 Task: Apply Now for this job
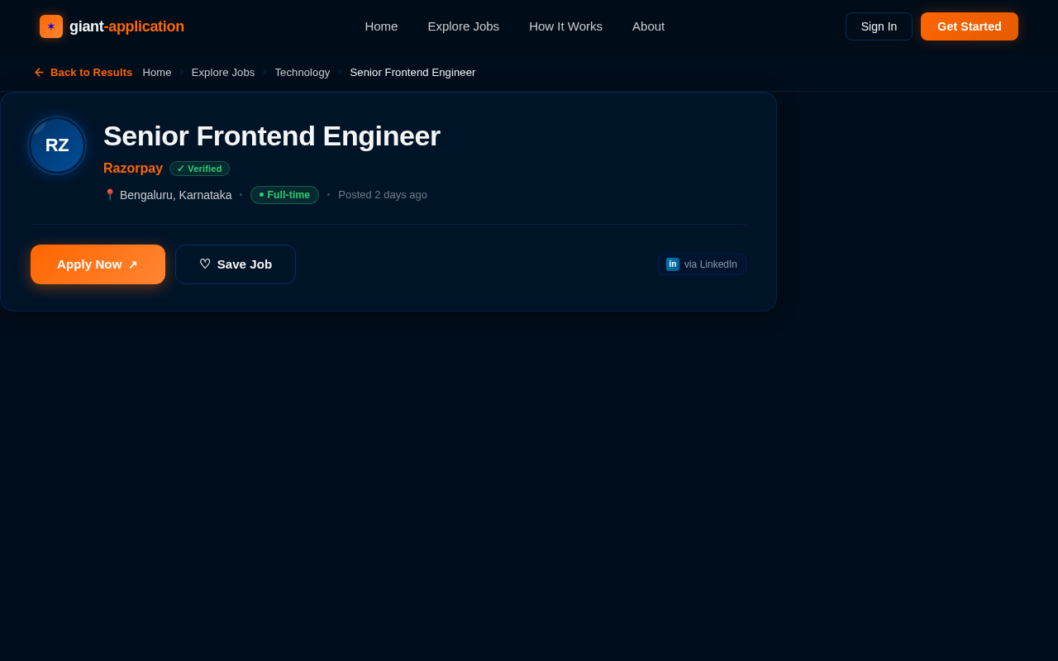[x=98, y=264]
